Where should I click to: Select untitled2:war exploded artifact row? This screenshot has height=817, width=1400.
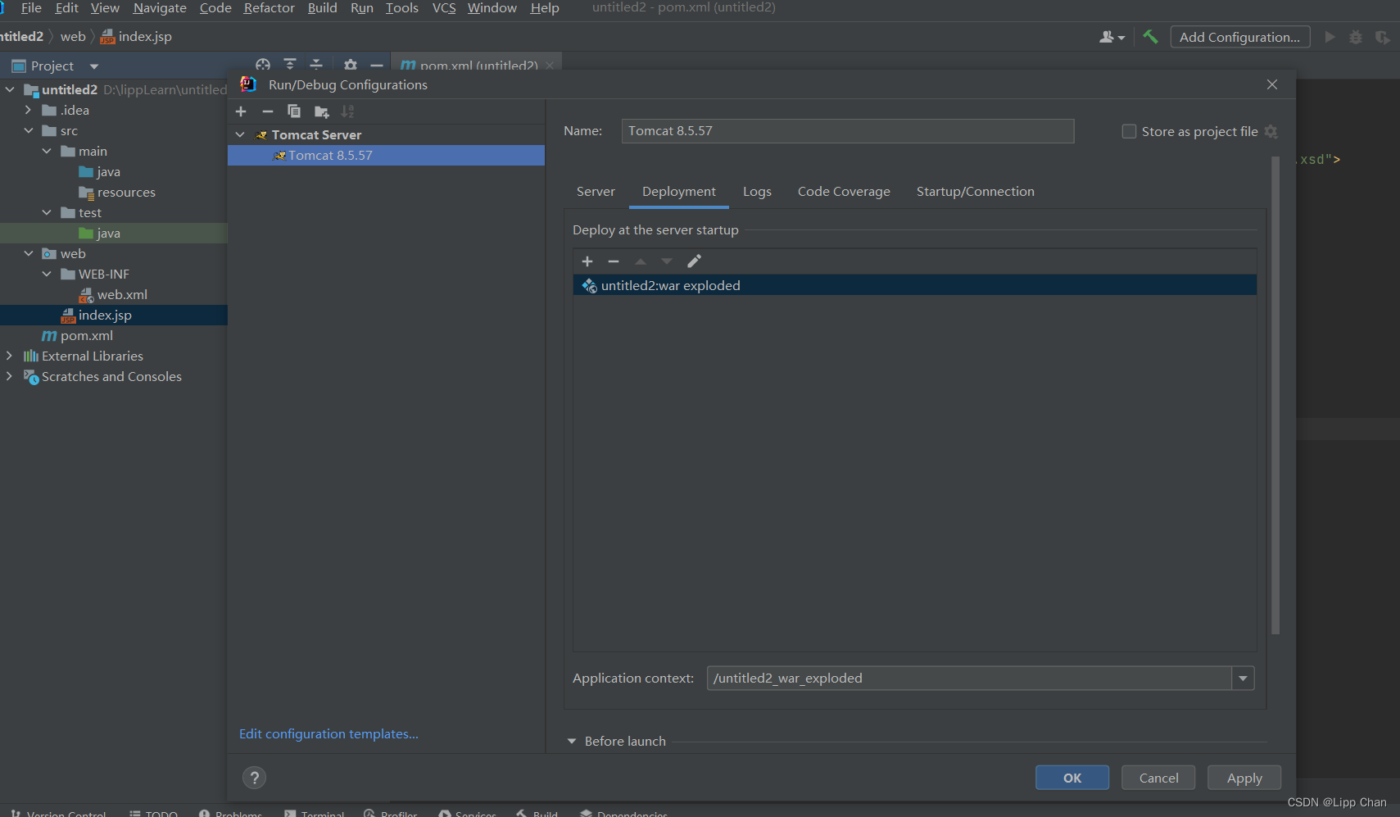(914, 285)
